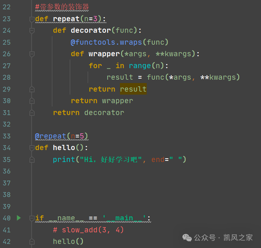This screenshot has width=261, height=248.
Task: Click the fold end marker at line 30
Action: 32,101
